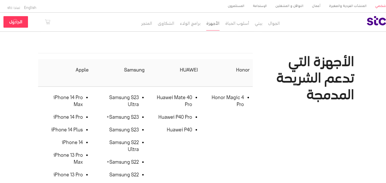
Task: Click the pink login button
Action: [x=16, y=22]
